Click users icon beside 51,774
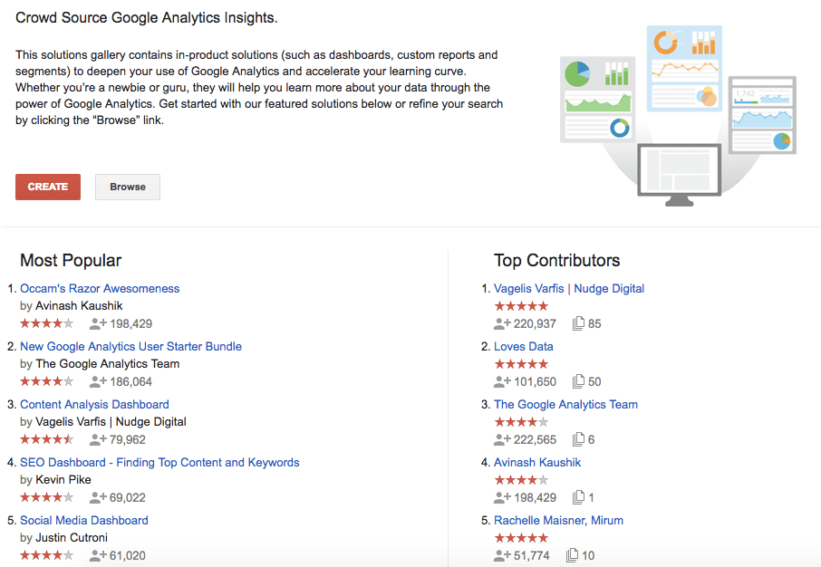This screenshot has width=821, height=567. coord(502,555)
